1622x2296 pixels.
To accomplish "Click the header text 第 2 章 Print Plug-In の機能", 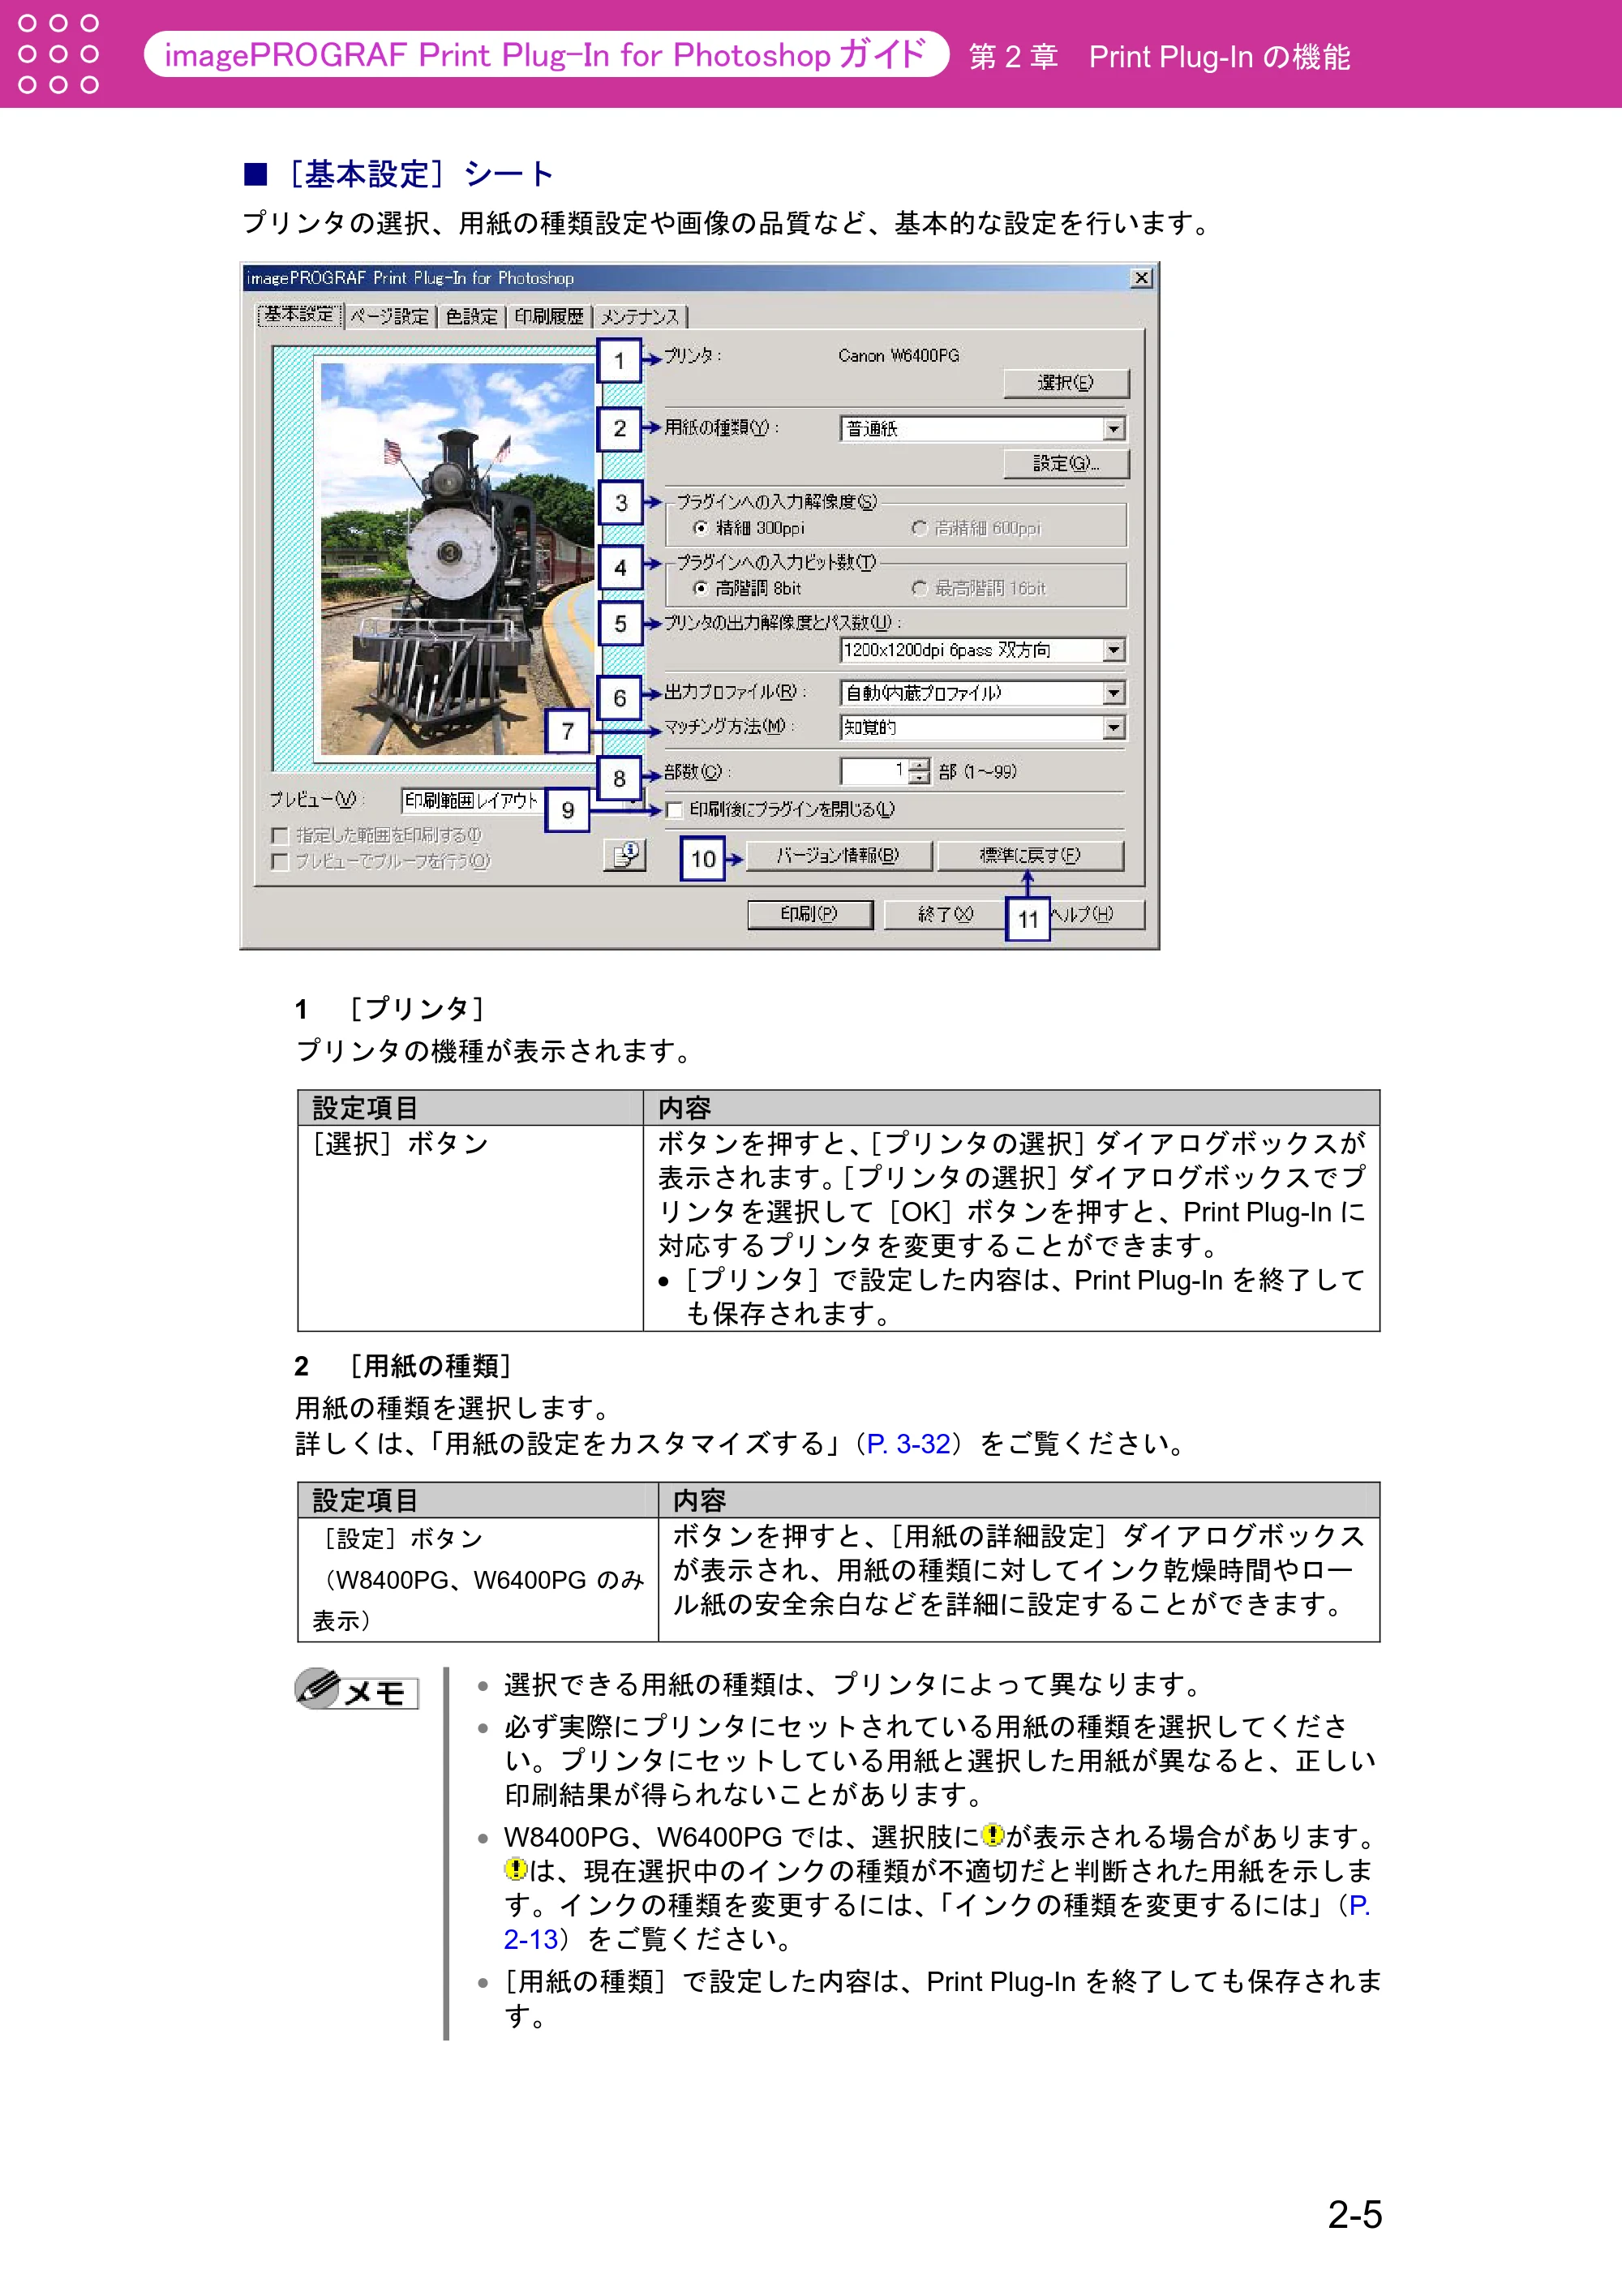I will (x=1159, y=57).
